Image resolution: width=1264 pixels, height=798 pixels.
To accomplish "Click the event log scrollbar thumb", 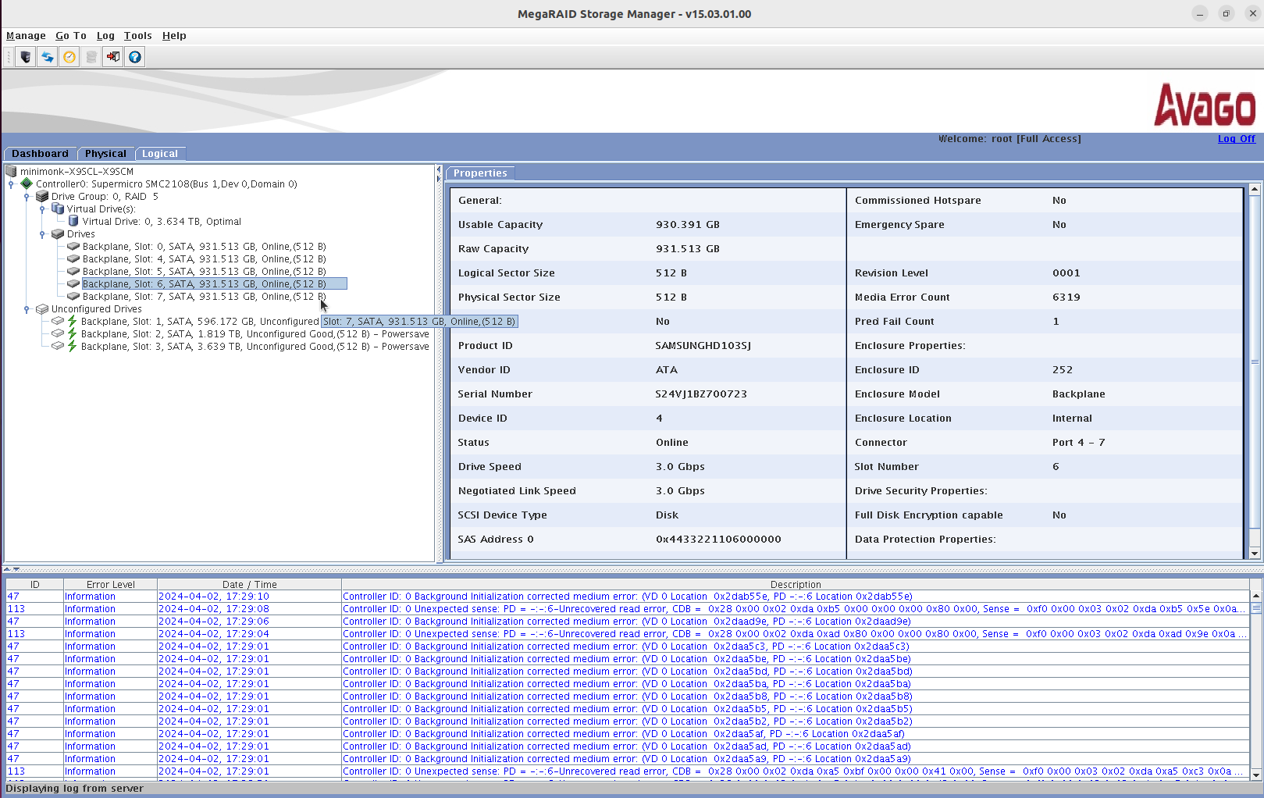I will (1256, 607).
